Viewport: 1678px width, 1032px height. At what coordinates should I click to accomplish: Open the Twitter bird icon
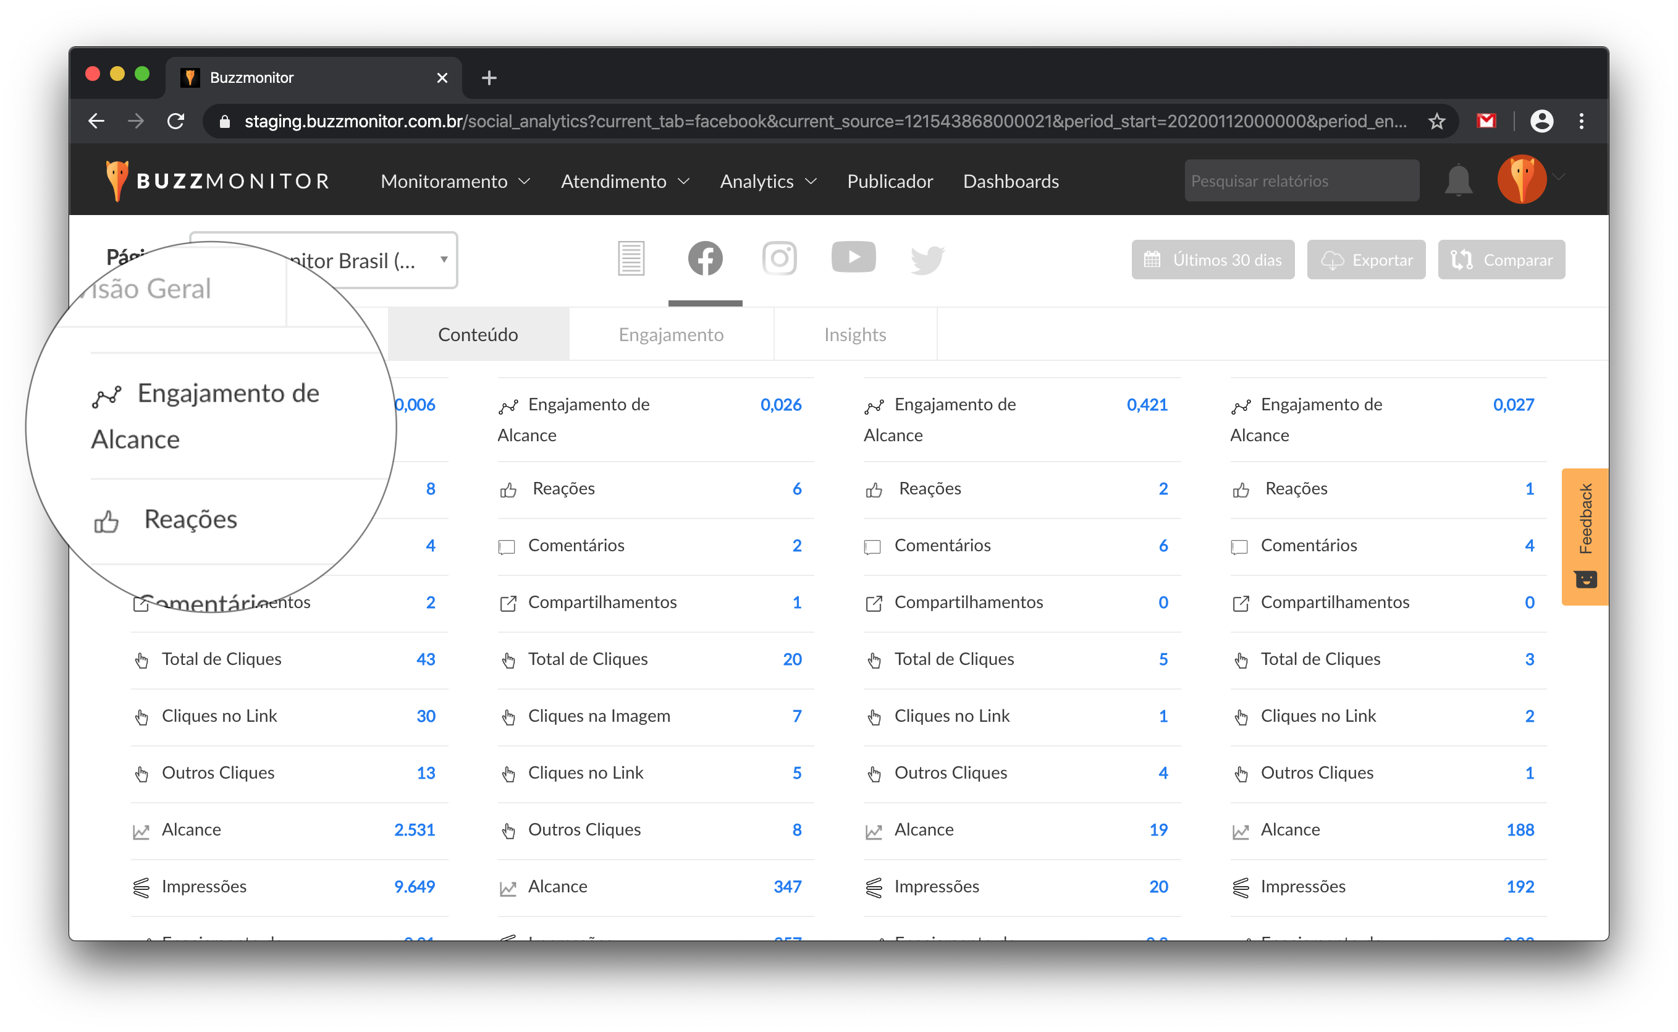click(x=927, y=260)
